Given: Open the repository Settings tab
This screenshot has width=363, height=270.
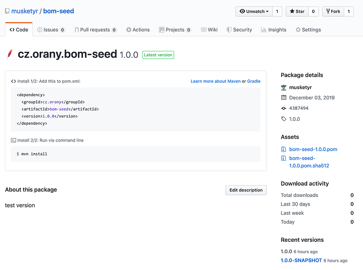Looking at the screenshot, I should pyautogui.click(x=309, y=29).
